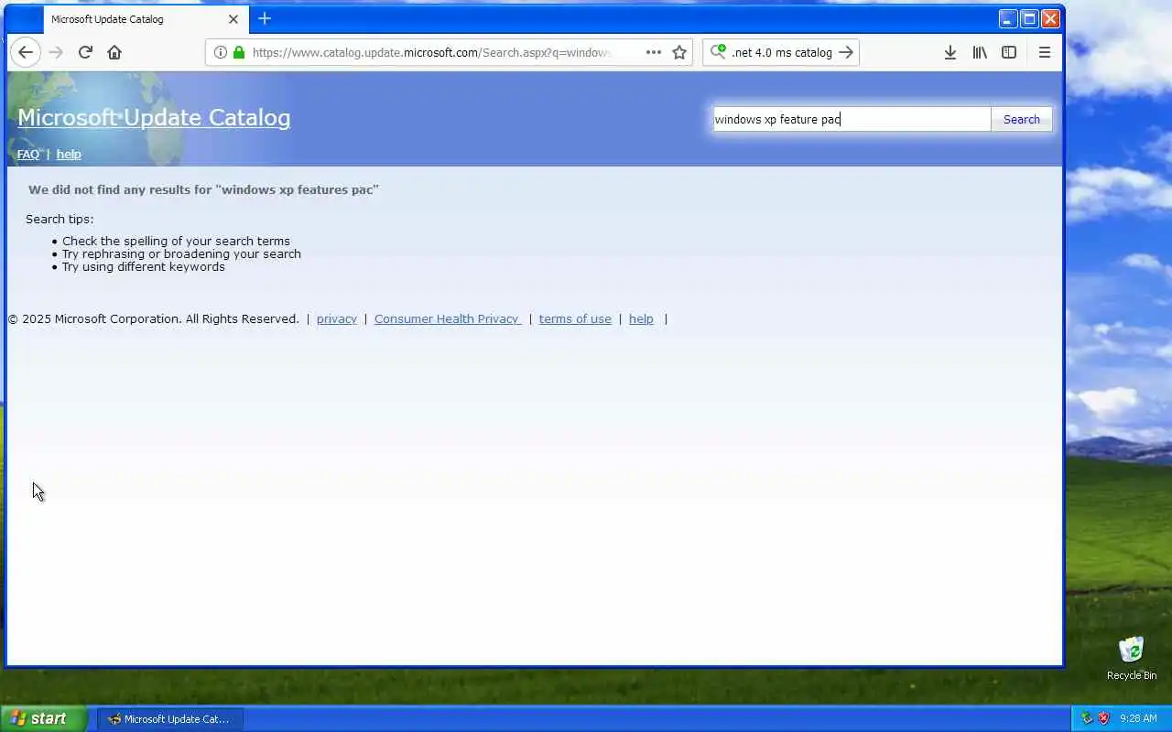Click the 'Search tips:' heading
This screenshot has width=1172, height=732.
tap(60, 219)
